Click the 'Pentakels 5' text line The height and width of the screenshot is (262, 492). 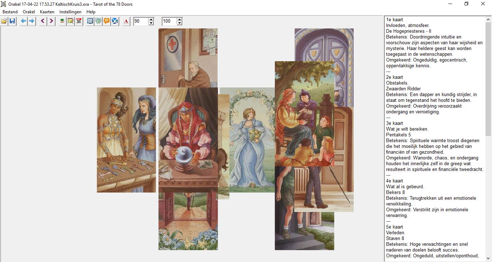(x=398, y=135)
